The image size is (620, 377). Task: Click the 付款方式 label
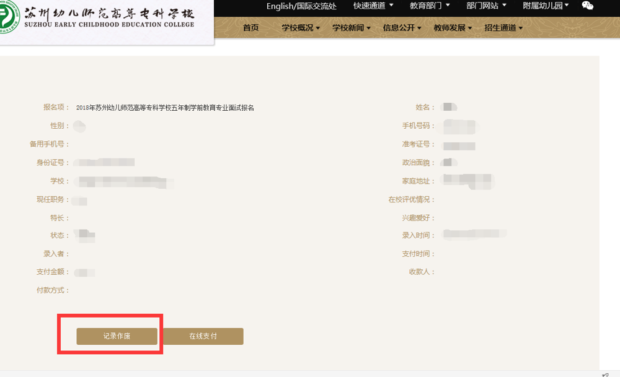(x=53, y=290)
